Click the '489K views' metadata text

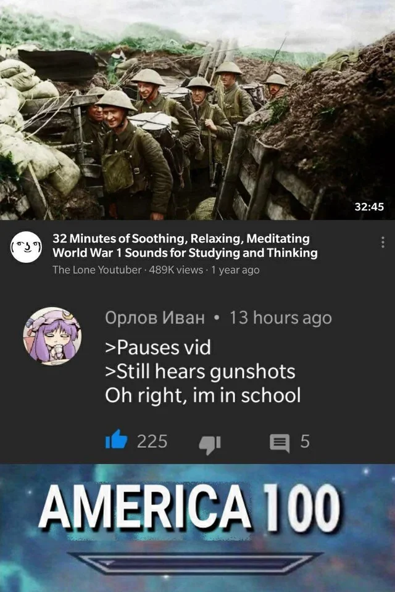pos(176,270)
